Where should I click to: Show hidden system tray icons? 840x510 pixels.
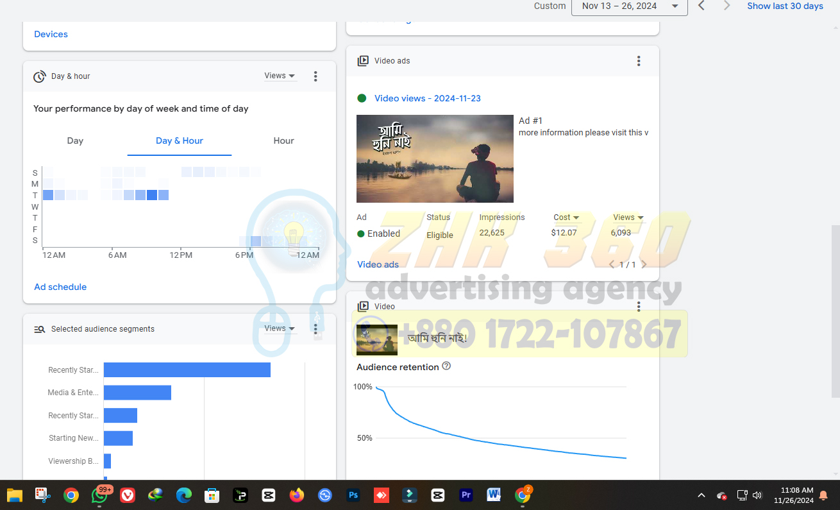pos(701,495)
